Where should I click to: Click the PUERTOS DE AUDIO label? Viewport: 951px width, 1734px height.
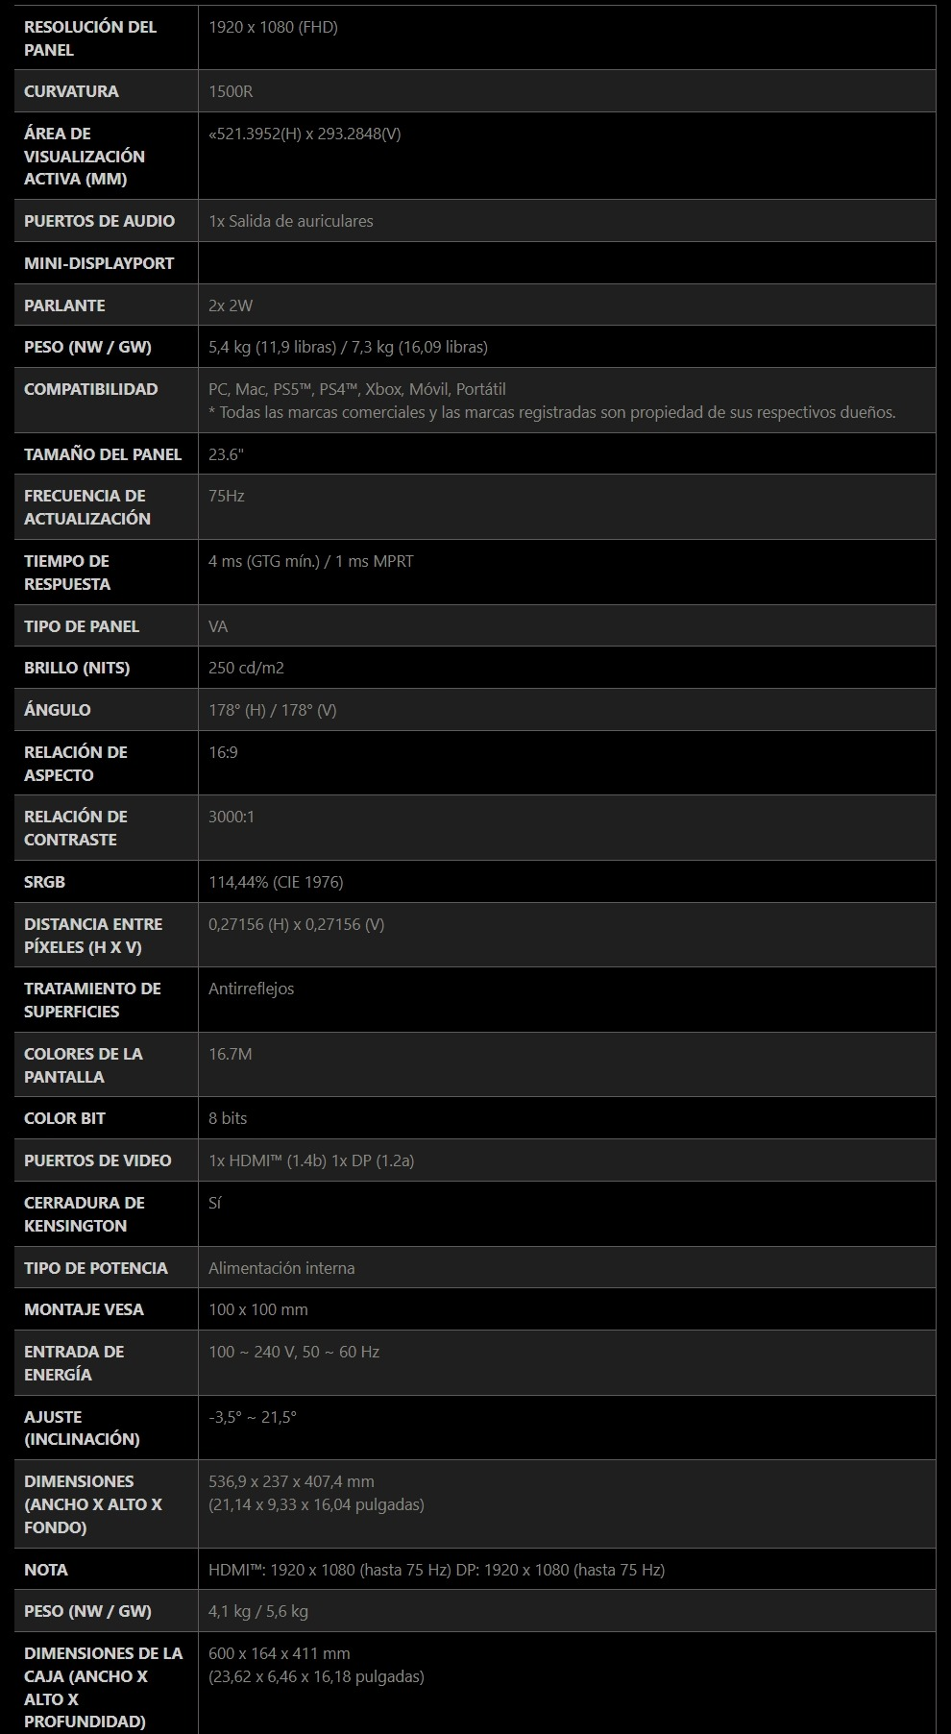99,221
